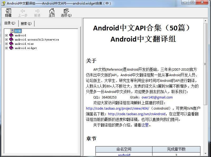Expand the android.accessibilityservice tree node
Viewport: 211px width, 157px height.
click(x=6, y=39)
